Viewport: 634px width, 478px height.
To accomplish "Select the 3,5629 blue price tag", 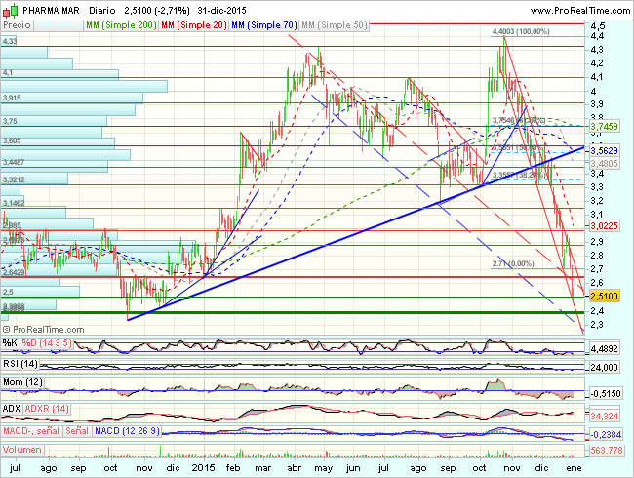I will tap(604, 151).
